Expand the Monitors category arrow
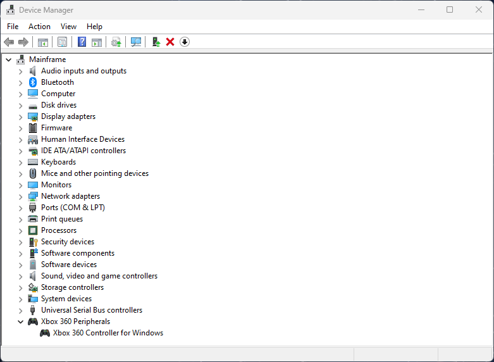Viewport: 494px width, 362px height. [20, 185]
